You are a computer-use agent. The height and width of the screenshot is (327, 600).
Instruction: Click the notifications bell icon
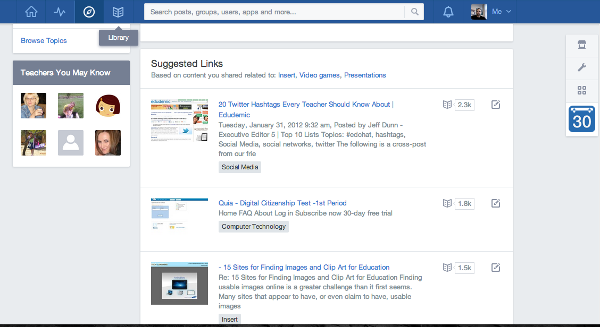click(448, 12)
